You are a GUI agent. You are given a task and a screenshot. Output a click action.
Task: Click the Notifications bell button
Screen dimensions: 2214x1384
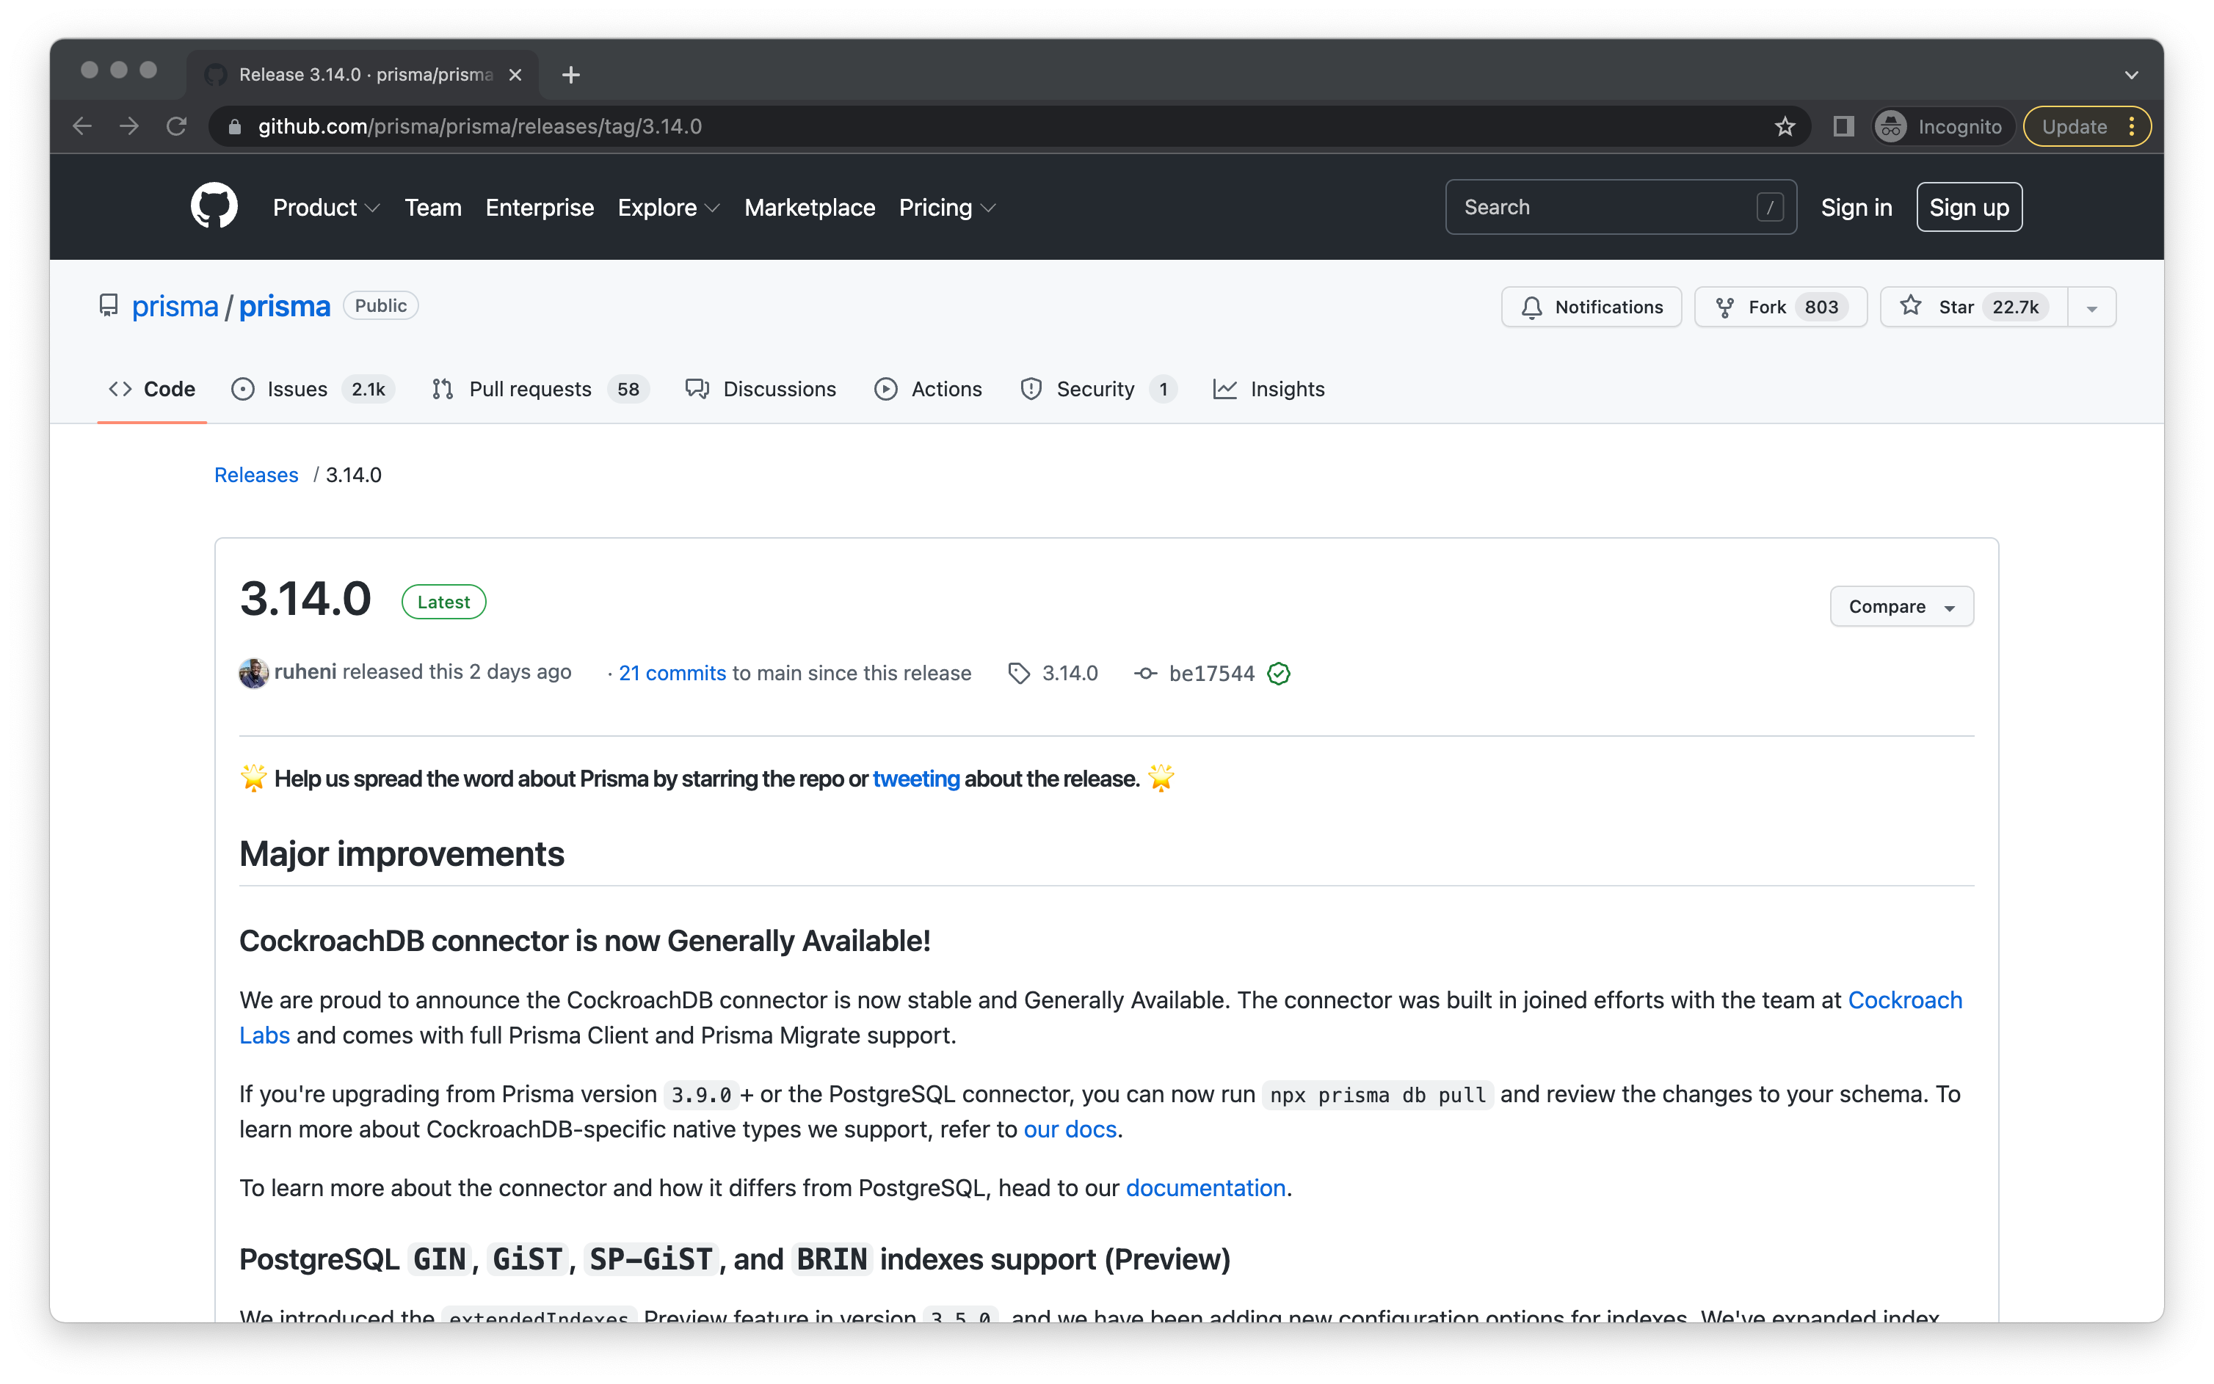(1591, 307)
